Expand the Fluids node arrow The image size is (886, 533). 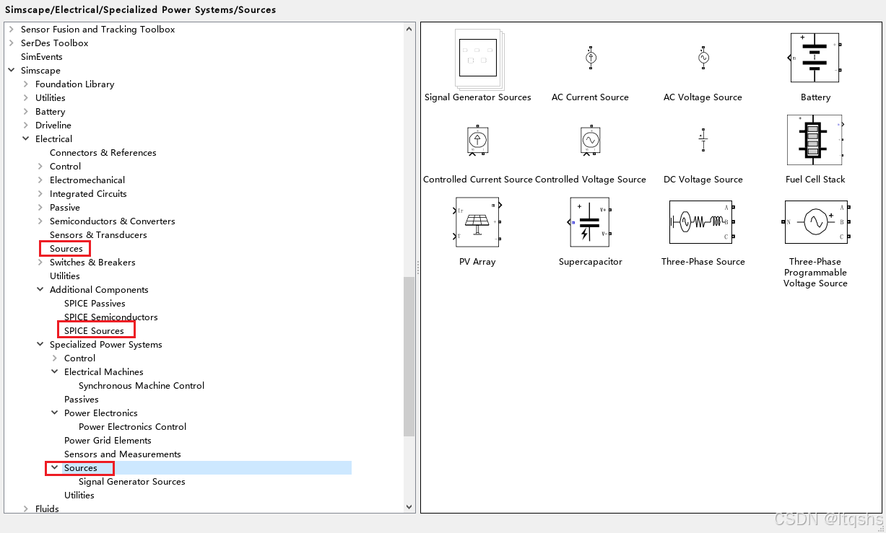pyautogui.click(x=25, y=509)
